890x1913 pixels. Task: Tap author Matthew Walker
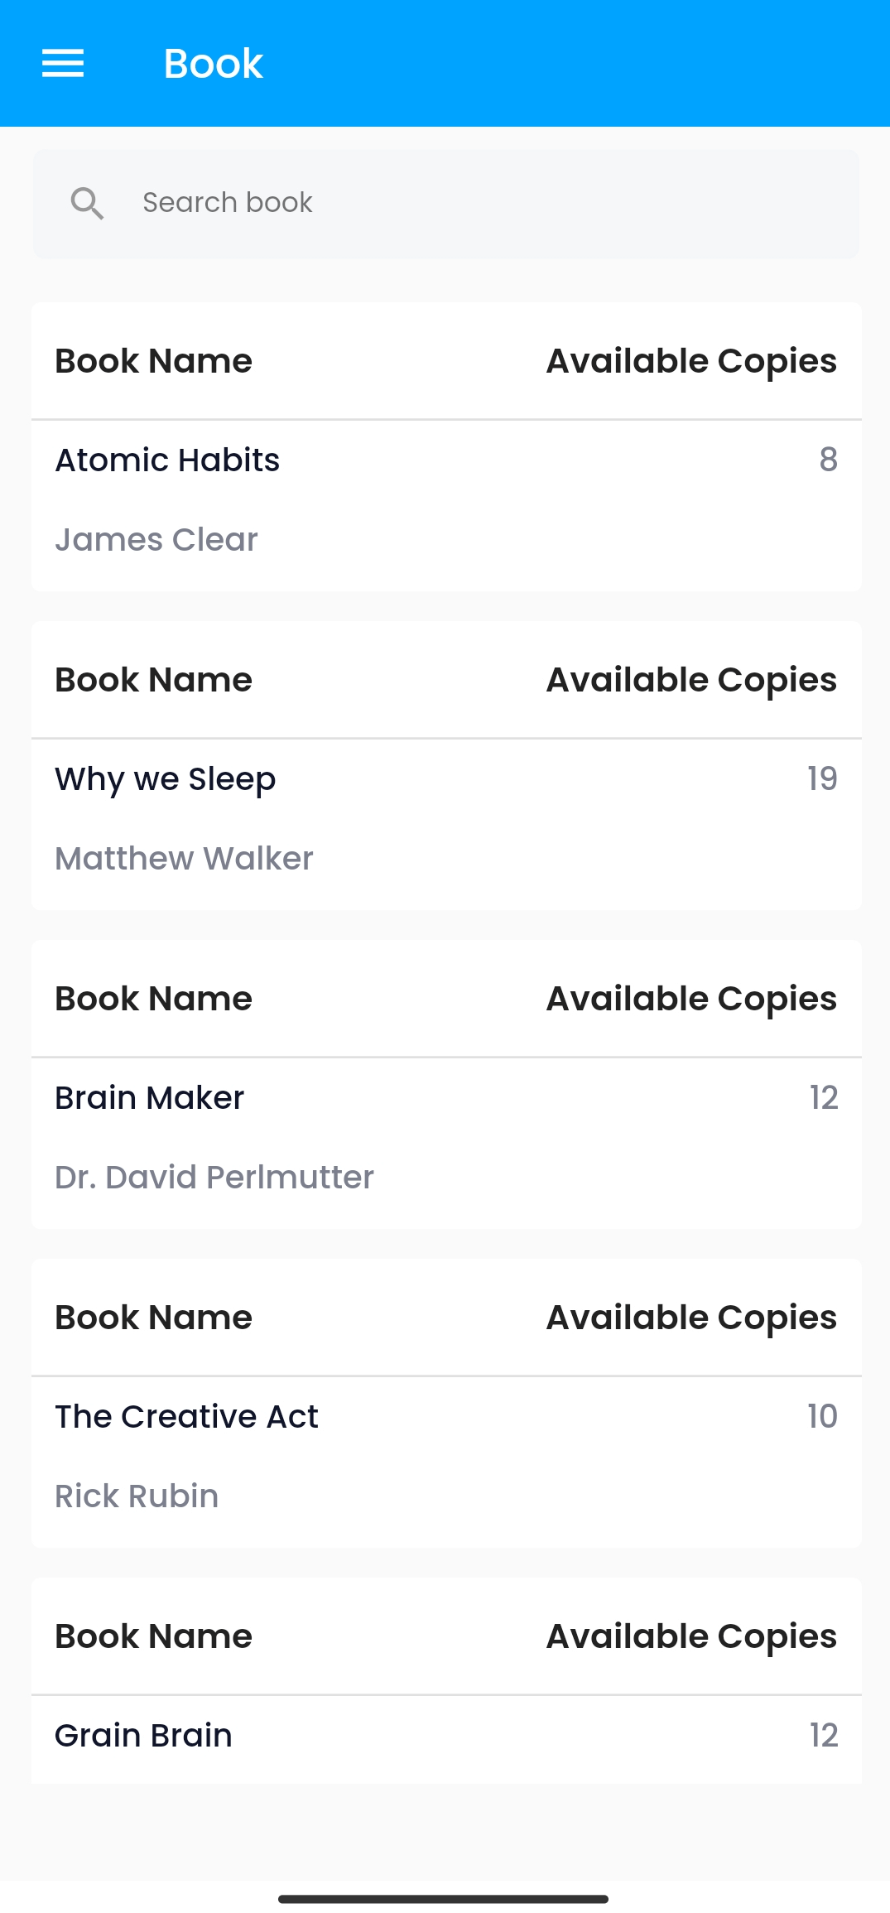click(184, 859)
